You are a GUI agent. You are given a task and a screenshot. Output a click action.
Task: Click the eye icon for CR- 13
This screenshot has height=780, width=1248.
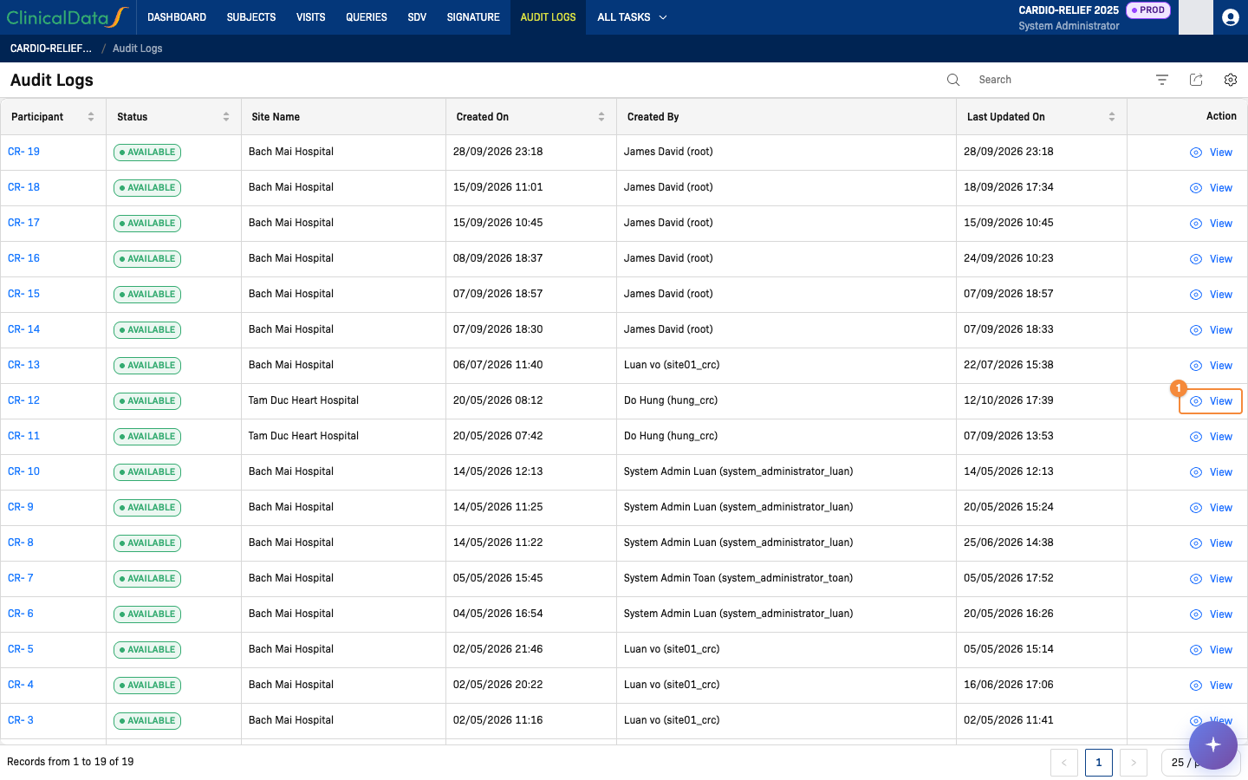pos(1196,366)
